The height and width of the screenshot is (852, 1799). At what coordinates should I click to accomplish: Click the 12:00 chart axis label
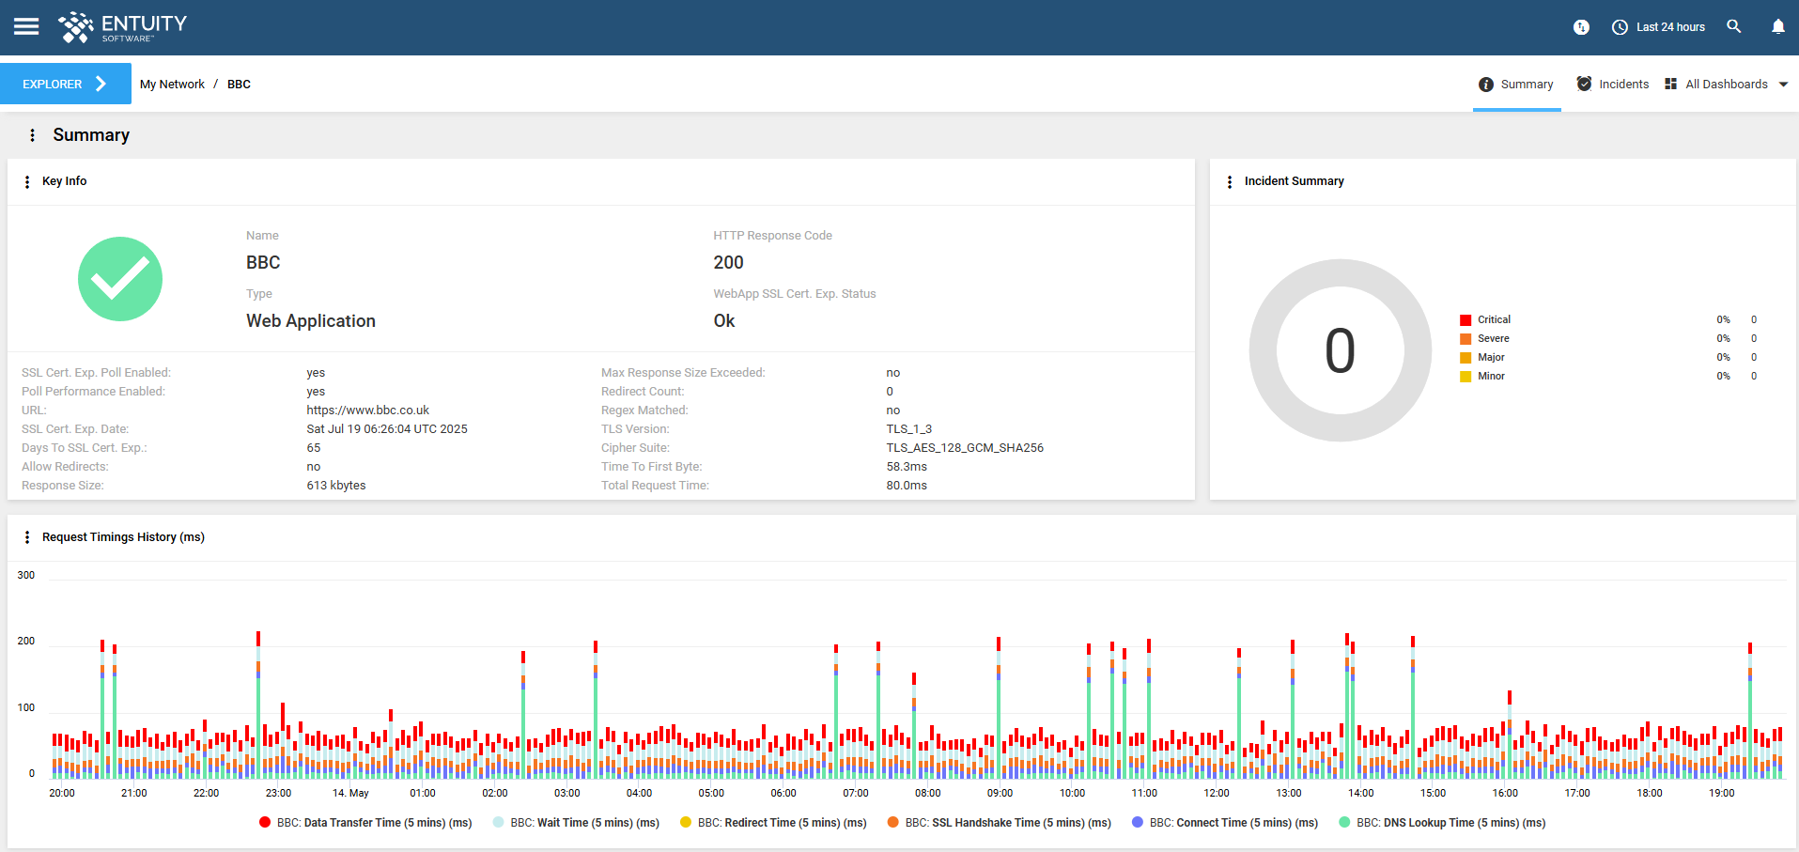tap(1217, 794)
